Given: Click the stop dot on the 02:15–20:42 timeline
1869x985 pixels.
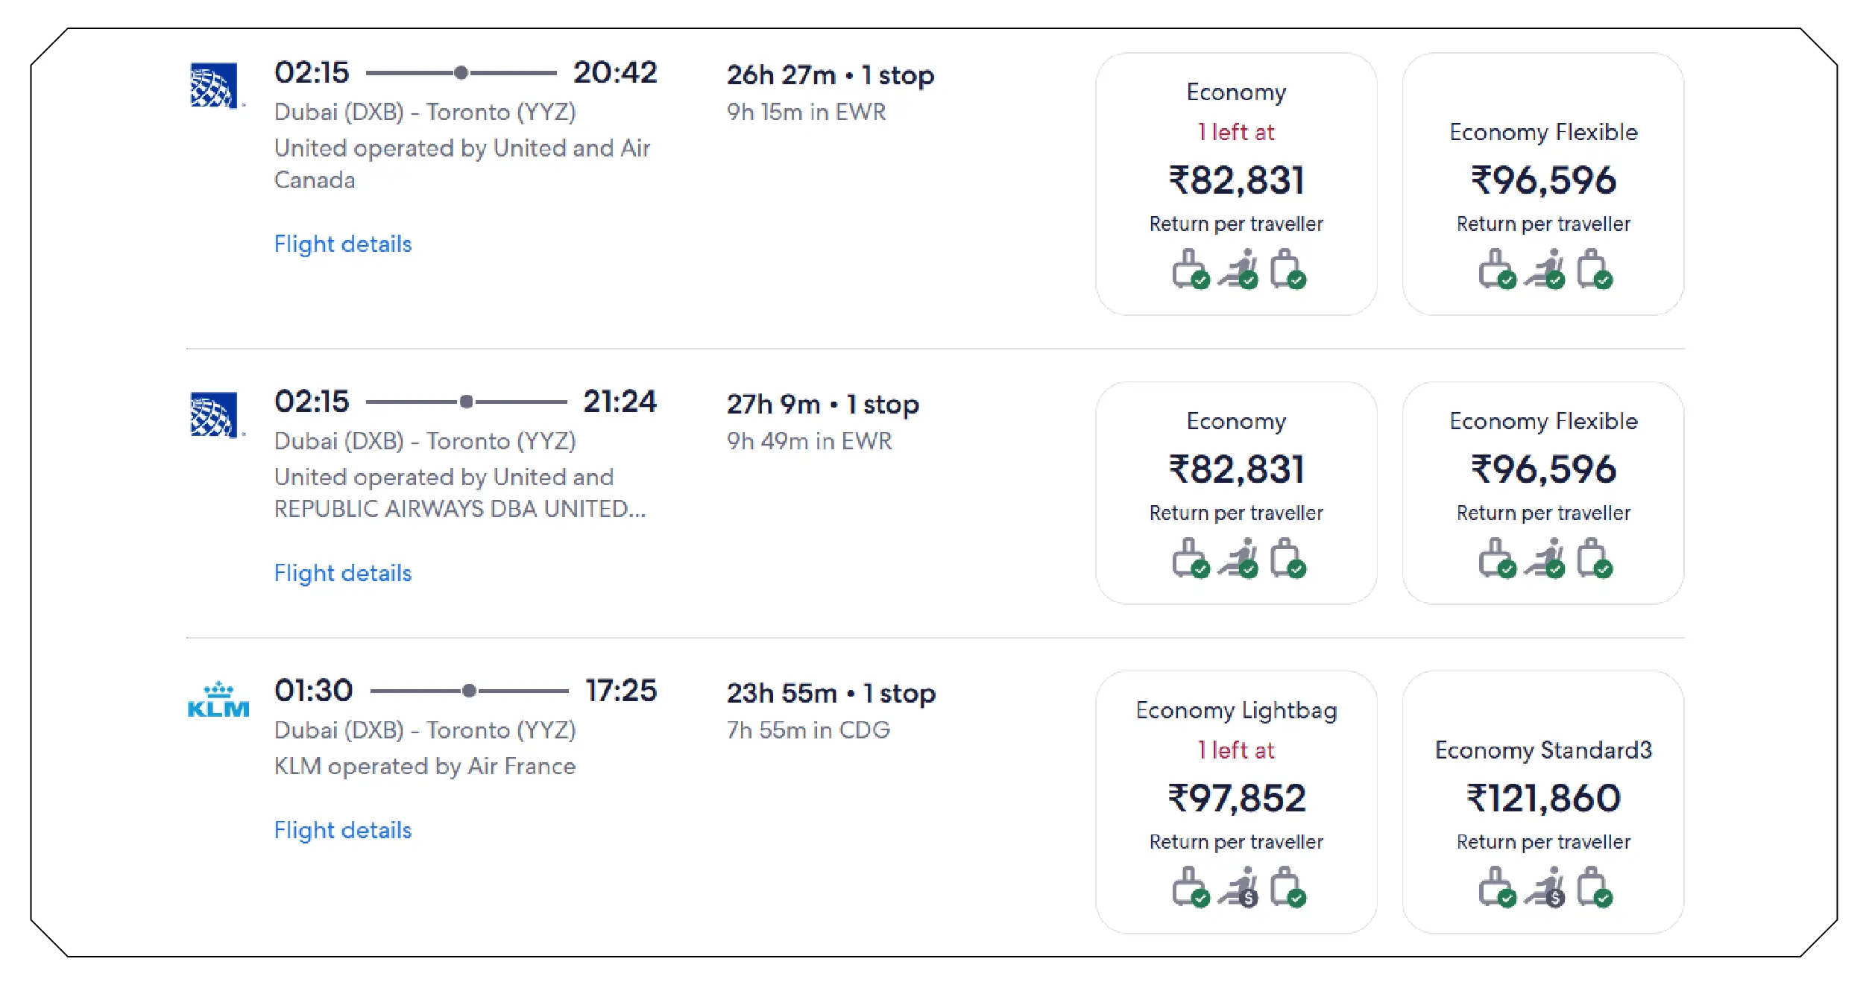Looking at the screenshot, I should (461, 72).
